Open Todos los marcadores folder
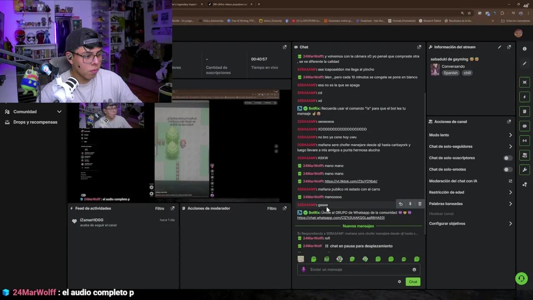Viewport: 533px width, 300px height. coord(516,21)
